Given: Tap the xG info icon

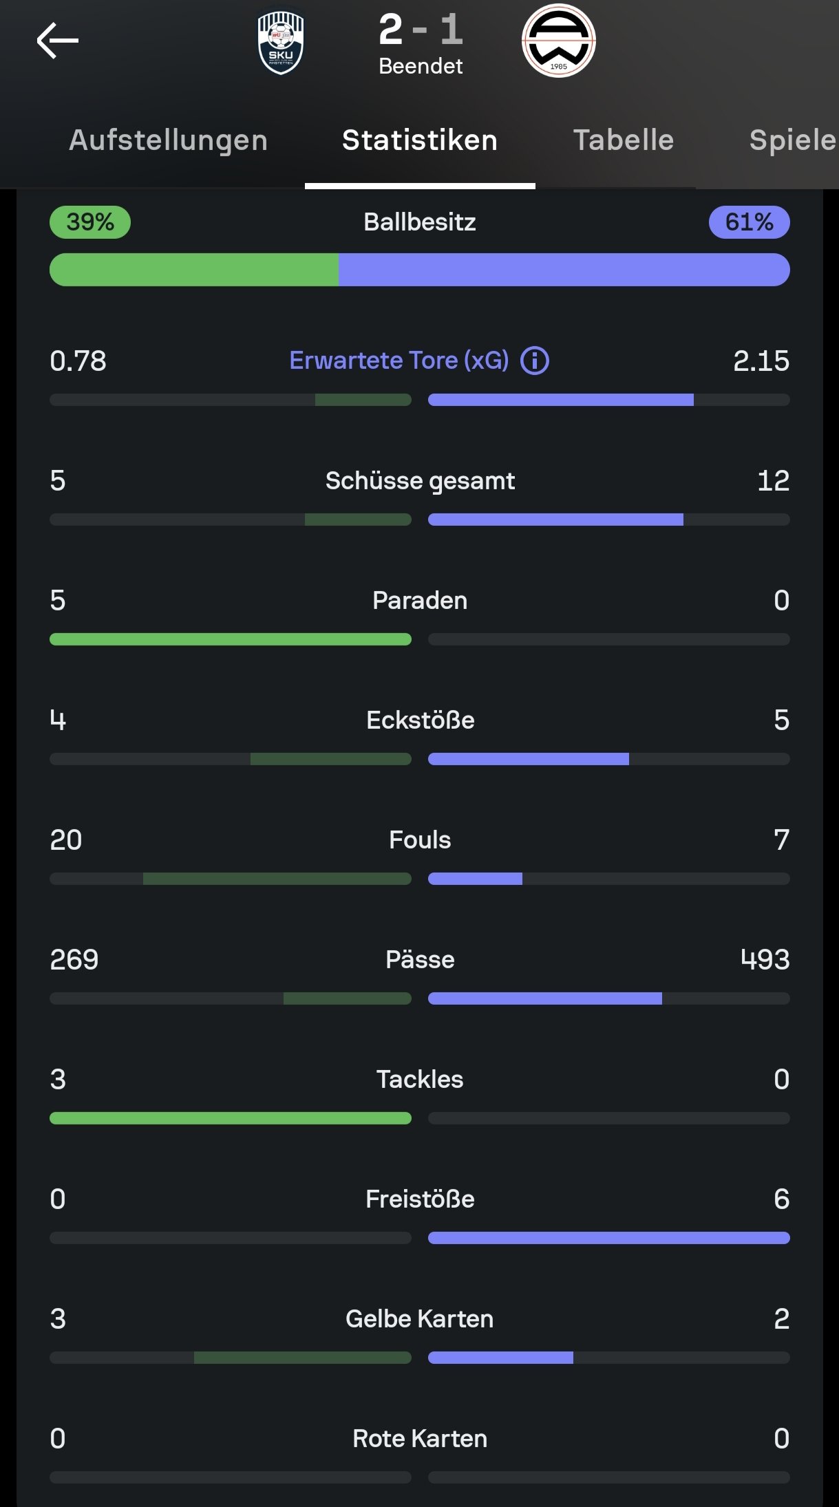Looking at the screenshot, I should pos(535,361).
